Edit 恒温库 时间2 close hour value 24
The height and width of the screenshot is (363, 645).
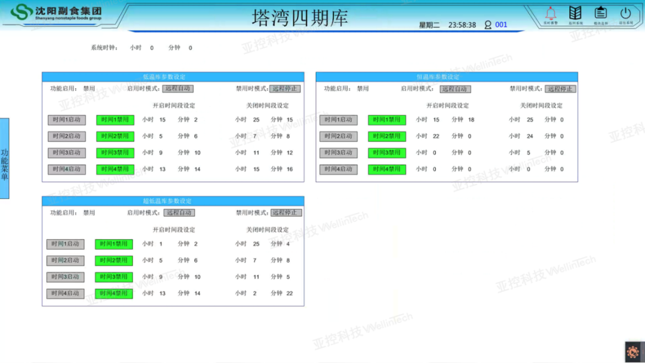pos(530,136)
